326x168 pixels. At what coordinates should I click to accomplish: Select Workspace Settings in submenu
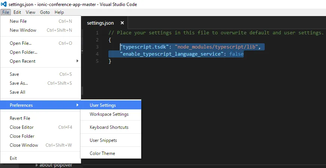(111, 114)
